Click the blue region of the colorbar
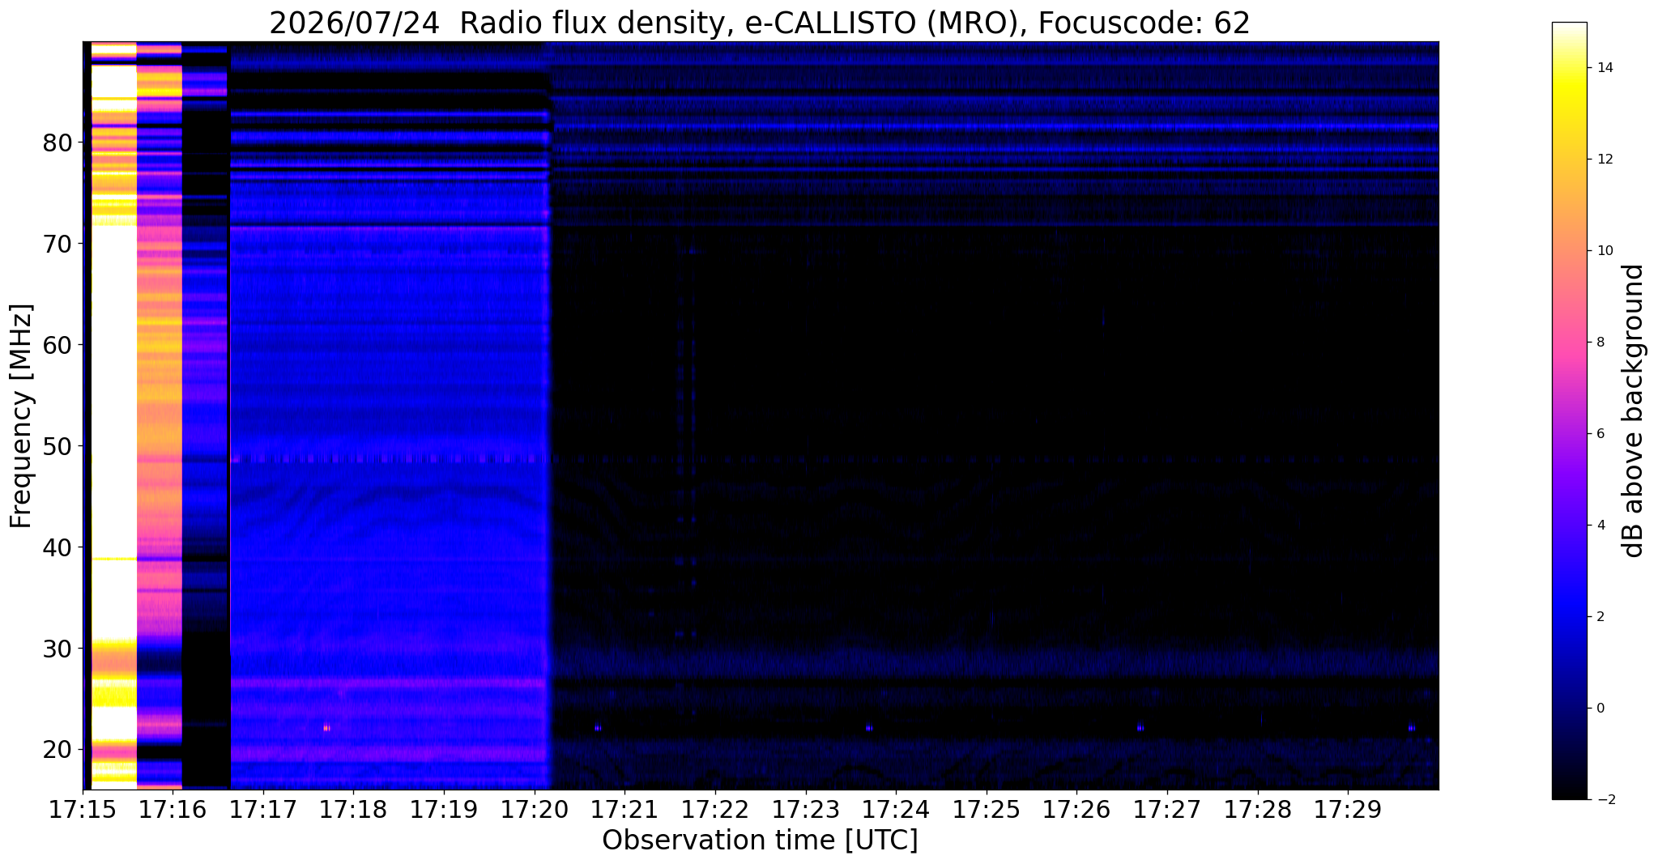Screen dimensions: 1658x864 [1569, 615]
